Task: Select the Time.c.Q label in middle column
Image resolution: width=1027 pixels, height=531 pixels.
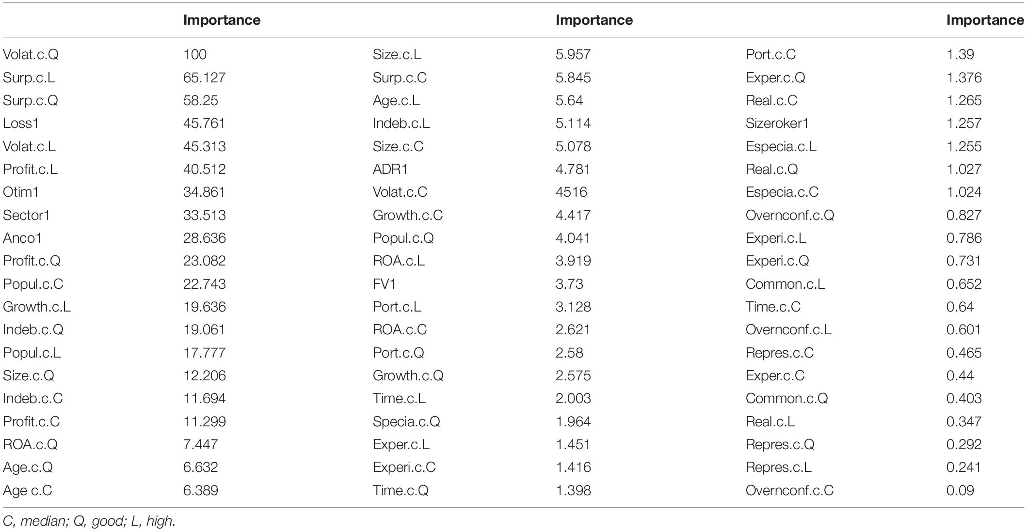Action: coord(401,490)
